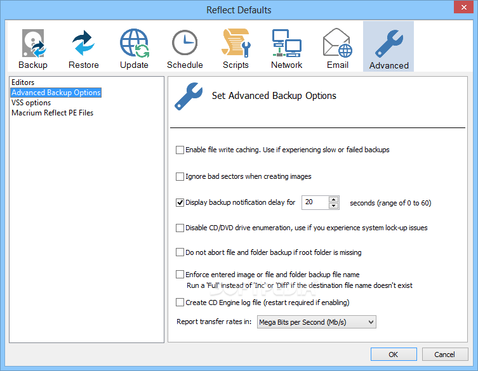
Task: Check Create CD Engine log file
Action: pos(180,302)
